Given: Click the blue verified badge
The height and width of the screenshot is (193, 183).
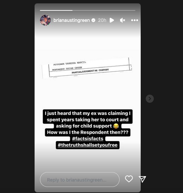Looking at the screenshot, I should click(x=93, y=20).
